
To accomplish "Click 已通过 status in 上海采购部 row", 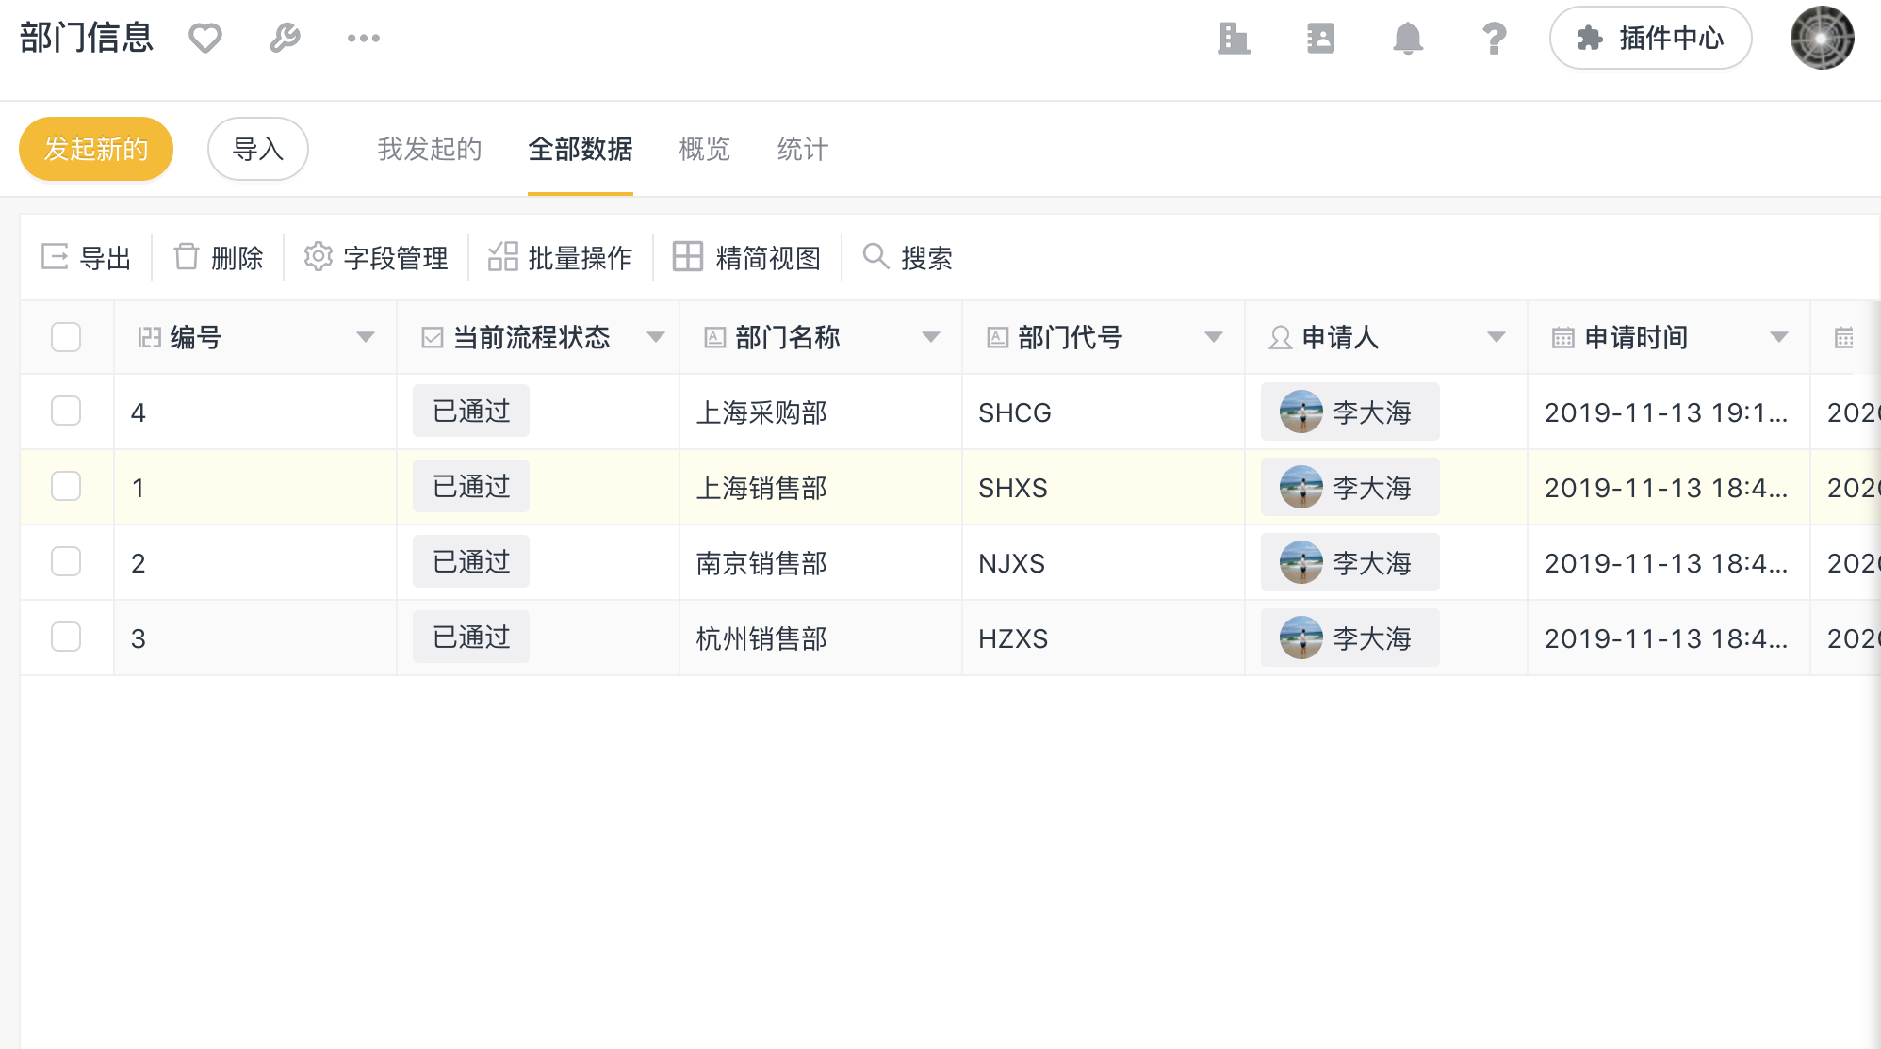I will (471, 411).
